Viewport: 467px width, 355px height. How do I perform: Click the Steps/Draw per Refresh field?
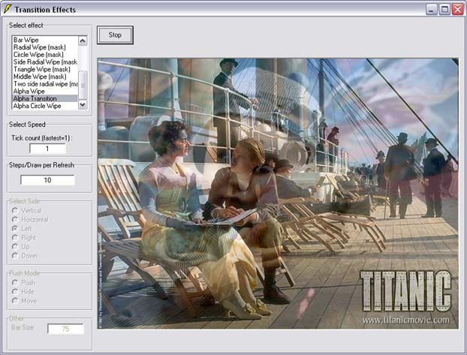tap(47, 180)
